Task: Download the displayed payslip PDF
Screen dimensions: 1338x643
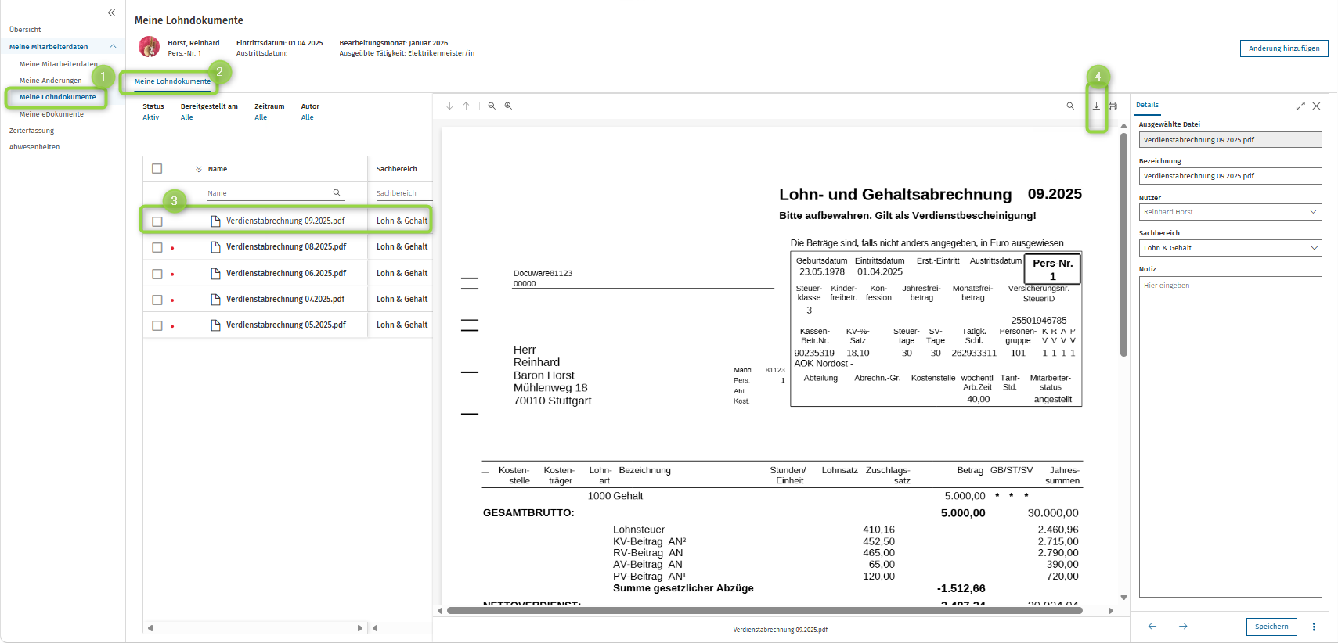Action: [1096, 106]
